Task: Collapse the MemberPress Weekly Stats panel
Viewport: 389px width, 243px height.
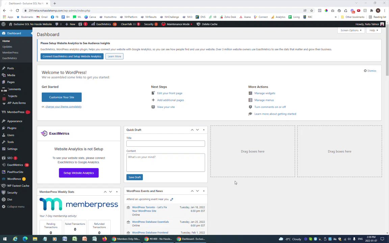Action: (117, 192)
